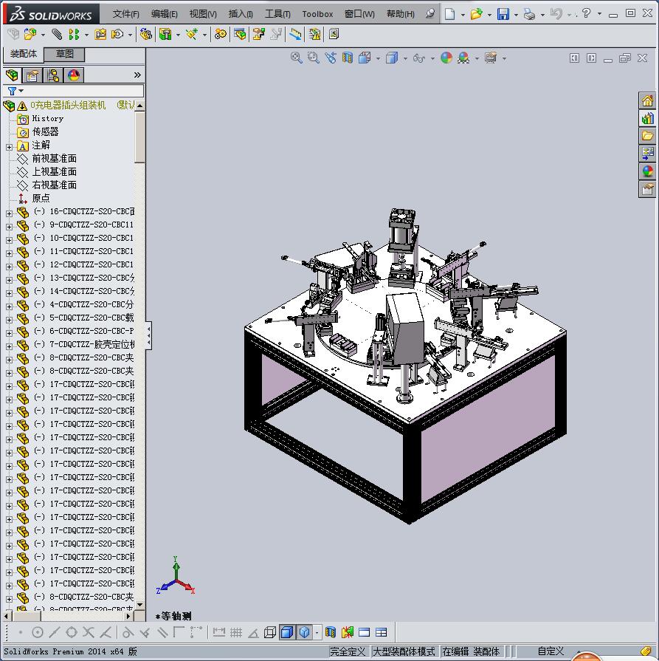Click the 自定义 status bar units button
This screenshot has width=659, height=661.
(551, 651)
